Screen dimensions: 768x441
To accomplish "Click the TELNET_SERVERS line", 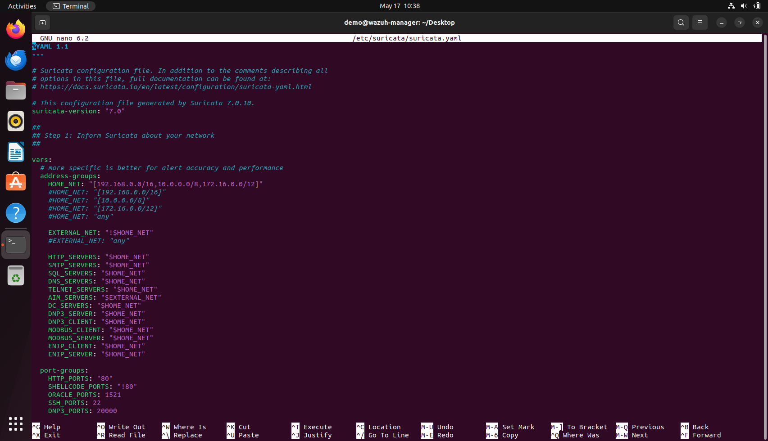I will (x=103, y=289).
